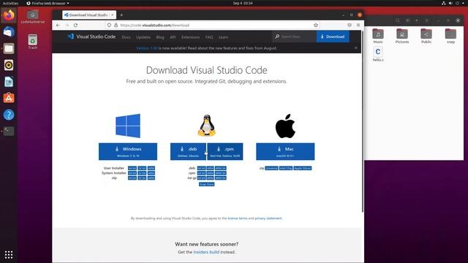Click the shield tracking protection icon
This screenshot has width=468, height=263.
[109, 26]
